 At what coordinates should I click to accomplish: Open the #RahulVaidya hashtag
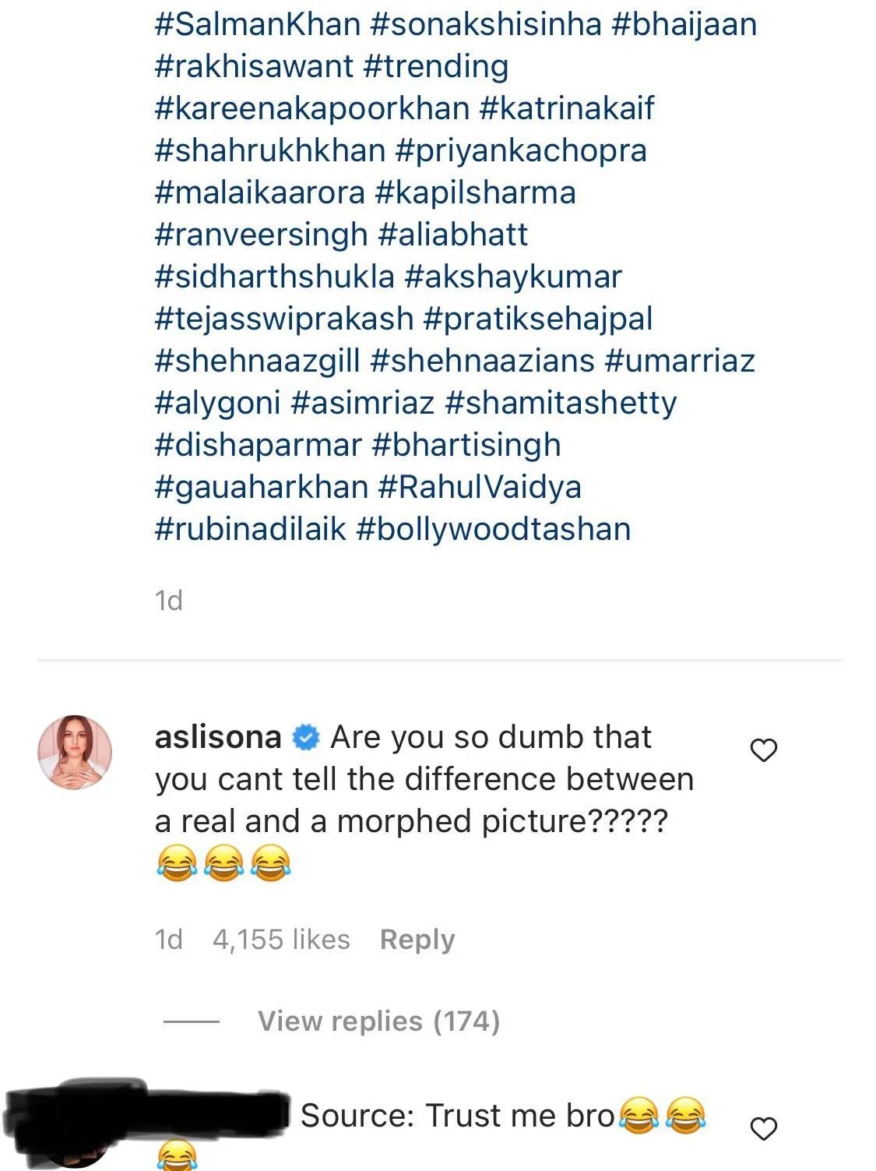click(480, 487)
